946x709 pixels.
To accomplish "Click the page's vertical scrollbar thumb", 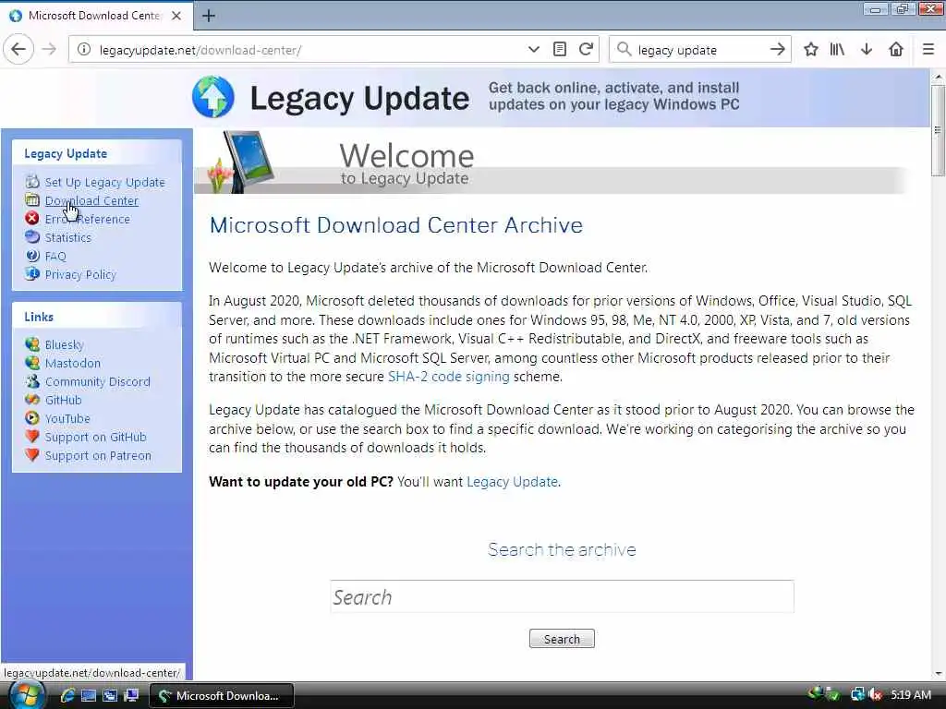I will pos(938,130).
